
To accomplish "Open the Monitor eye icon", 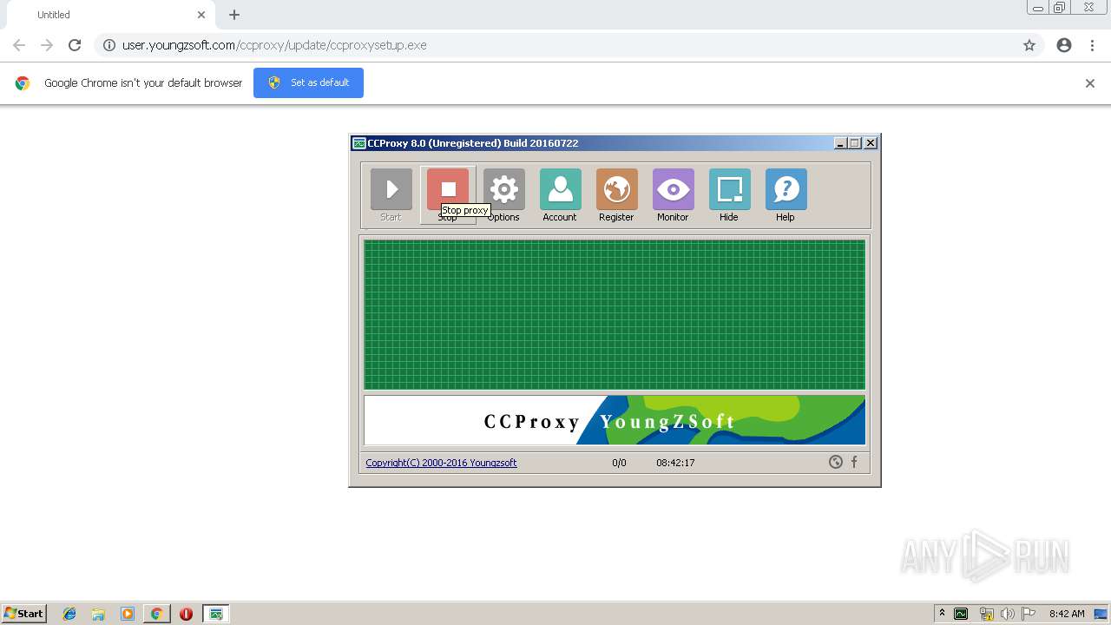I will [673, 195].
